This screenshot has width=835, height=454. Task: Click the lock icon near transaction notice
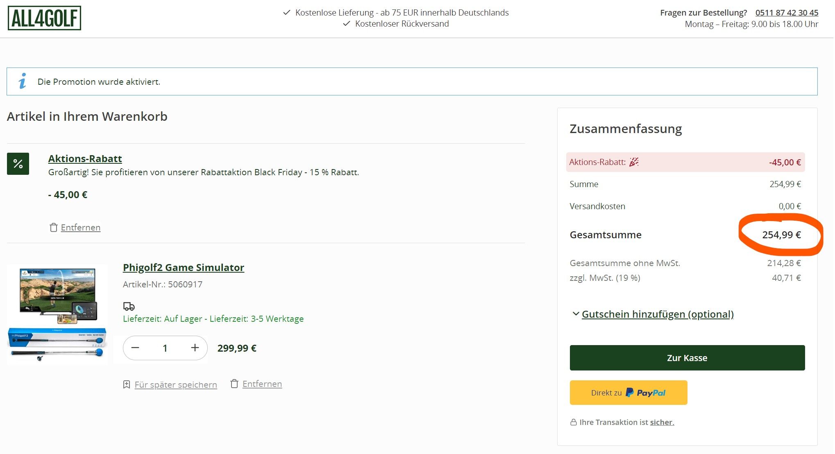(573, 422)
